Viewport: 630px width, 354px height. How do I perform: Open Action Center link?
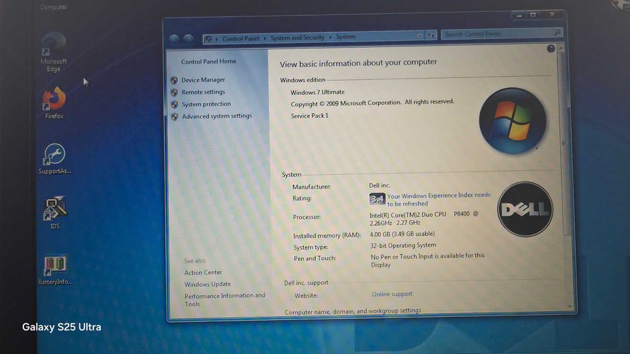203,272
